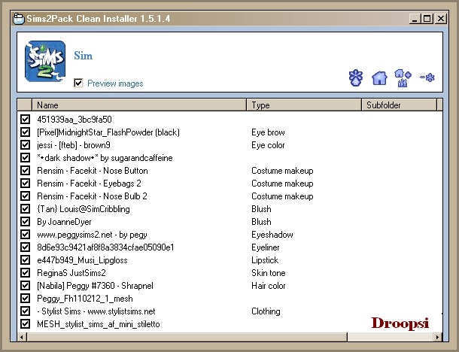Screen dimensions: 459x352
Task: Select [Pixel]MidnightStar_FlashPowder (black) entry
Action: coord(108,132)
